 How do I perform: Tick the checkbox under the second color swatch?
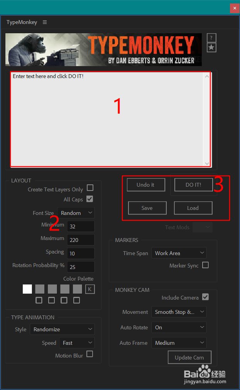39,300
